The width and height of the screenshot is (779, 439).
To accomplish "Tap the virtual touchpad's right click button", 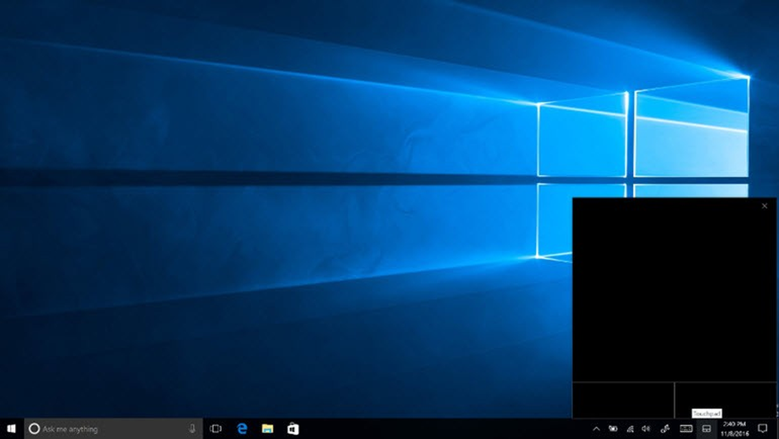I will tap(725, 400).
